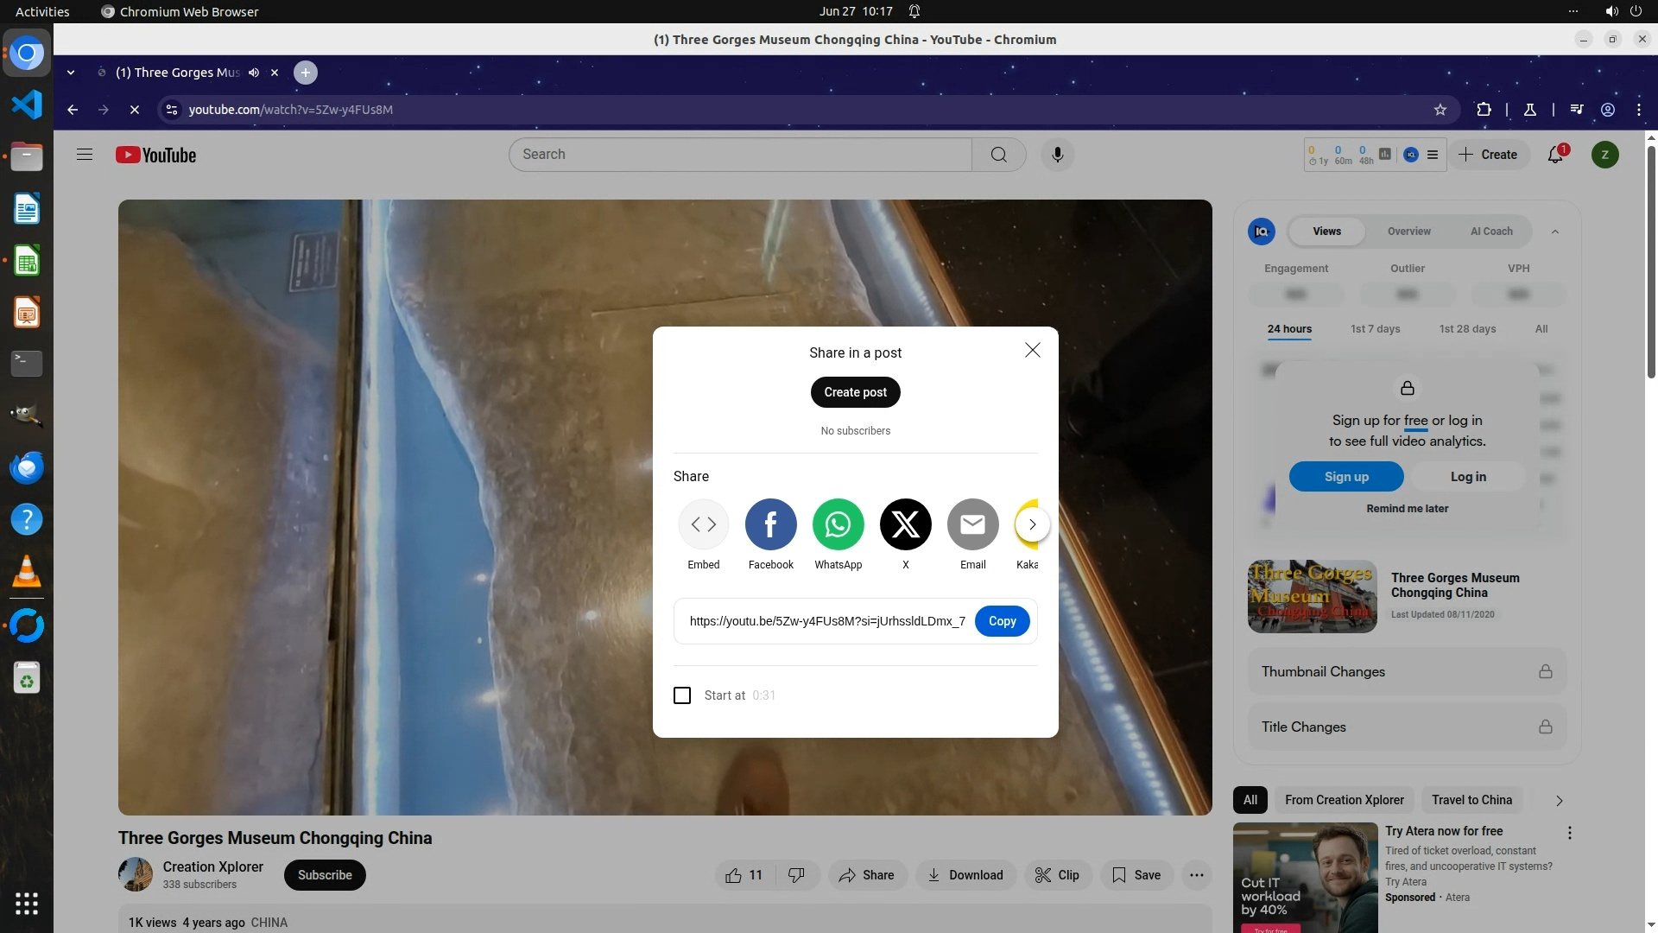Open the Embed code option

703,524
